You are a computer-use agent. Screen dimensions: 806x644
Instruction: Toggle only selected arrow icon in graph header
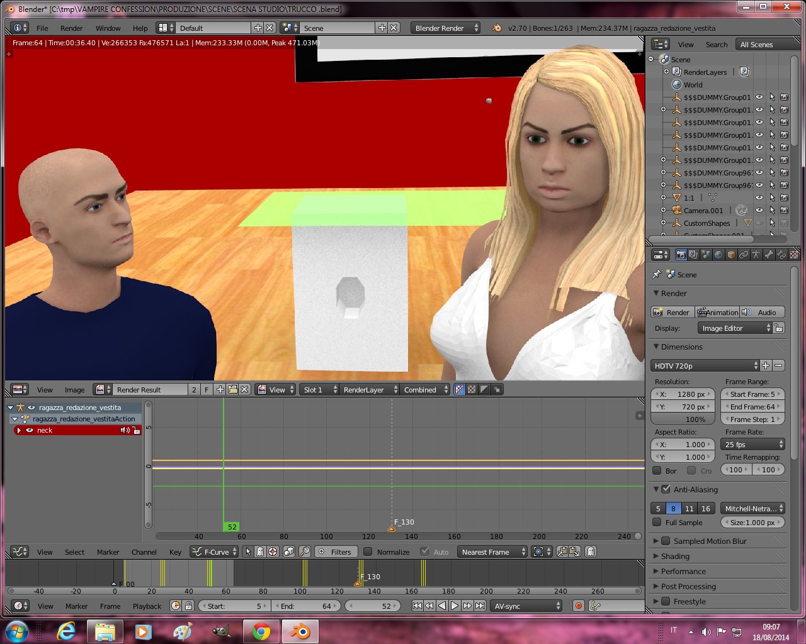pos(248,552)
